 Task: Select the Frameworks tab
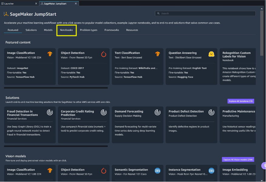tap(112, 30)
